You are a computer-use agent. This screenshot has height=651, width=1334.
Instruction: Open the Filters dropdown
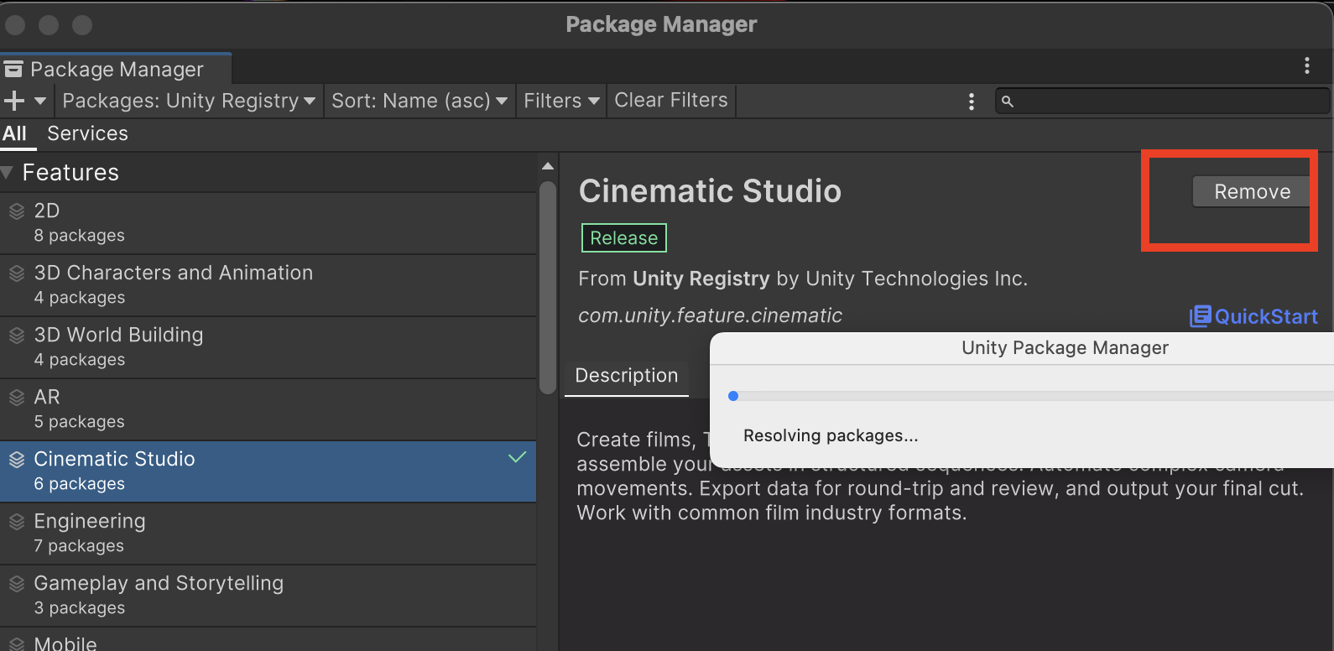[x=560, y=102]
